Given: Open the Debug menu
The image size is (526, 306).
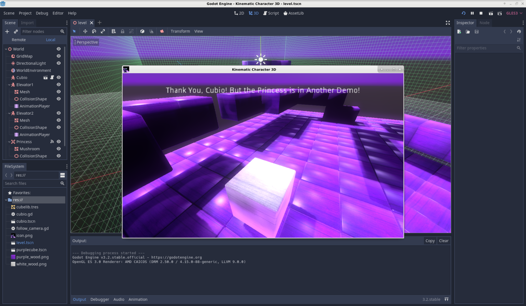Looking at the screenshot, I should 42,13.
